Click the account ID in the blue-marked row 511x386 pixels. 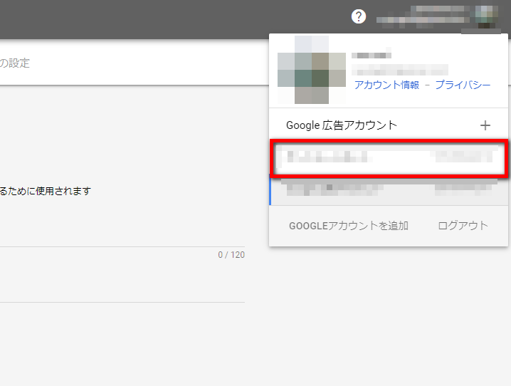click(464, 189)
